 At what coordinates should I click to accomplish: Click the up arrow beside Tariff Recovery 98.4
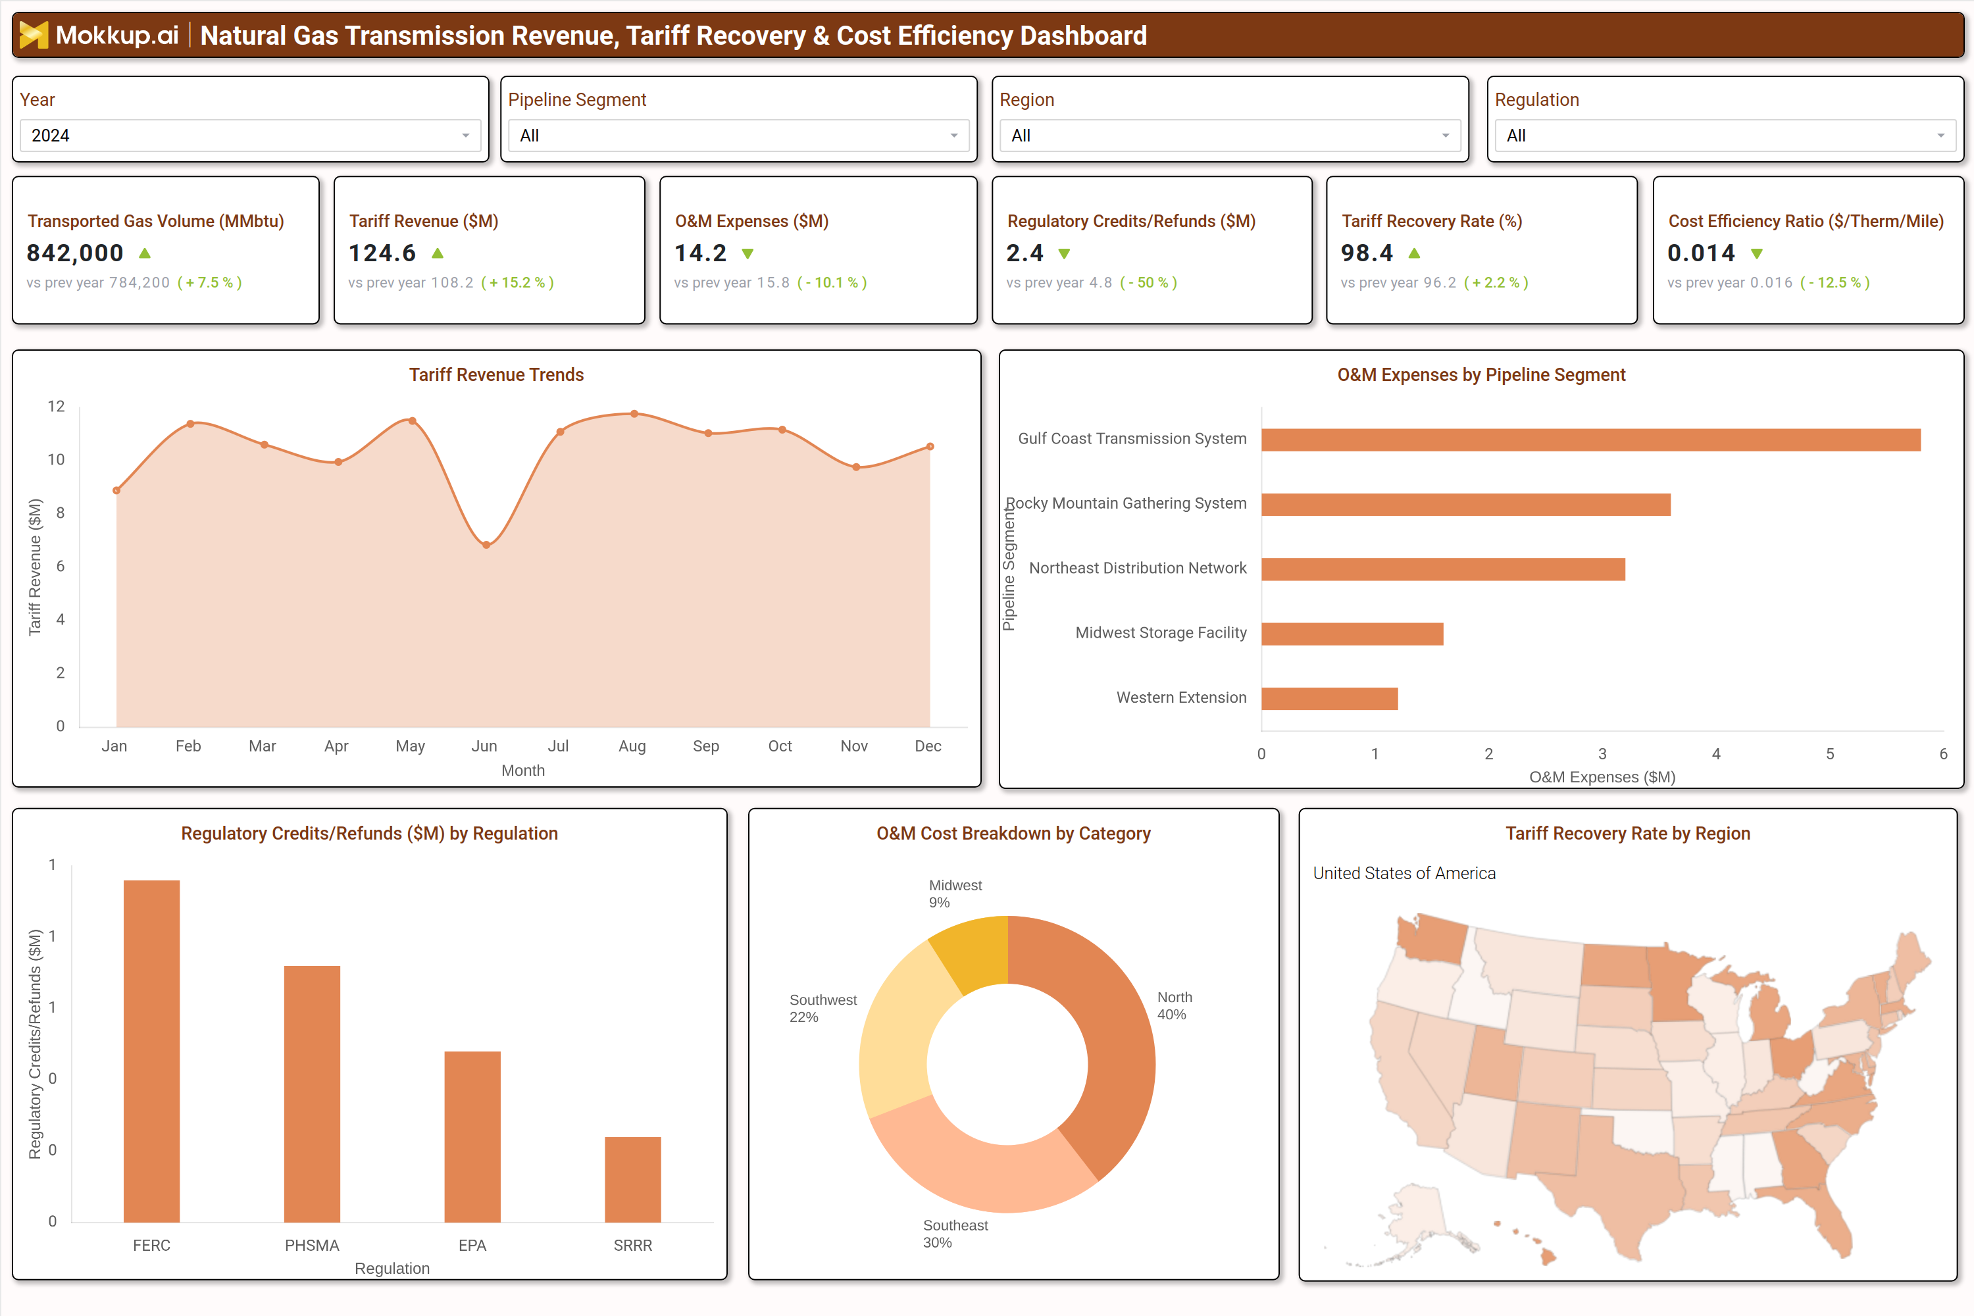[x=1414, y=253]
